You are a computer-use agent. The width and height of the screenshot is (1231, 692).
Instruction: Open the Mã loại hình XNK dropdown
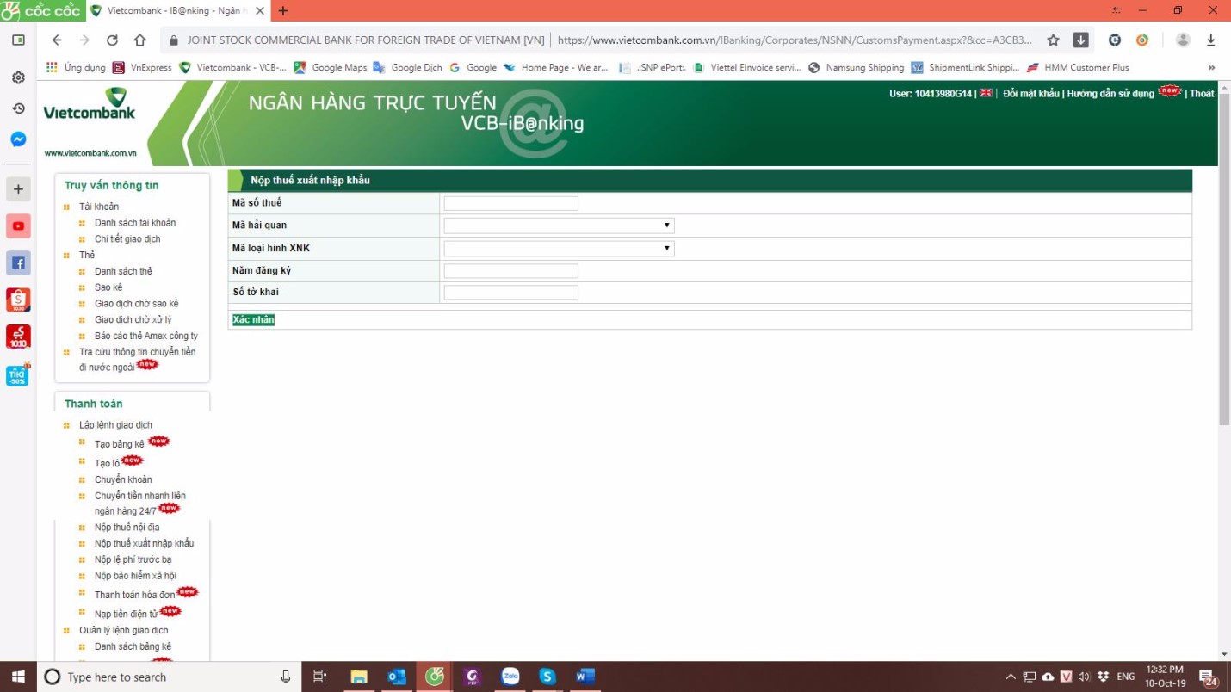click(x=559, y=249)
